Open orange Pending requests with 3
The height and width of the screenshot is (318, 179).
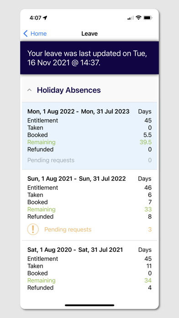point(89,229)
